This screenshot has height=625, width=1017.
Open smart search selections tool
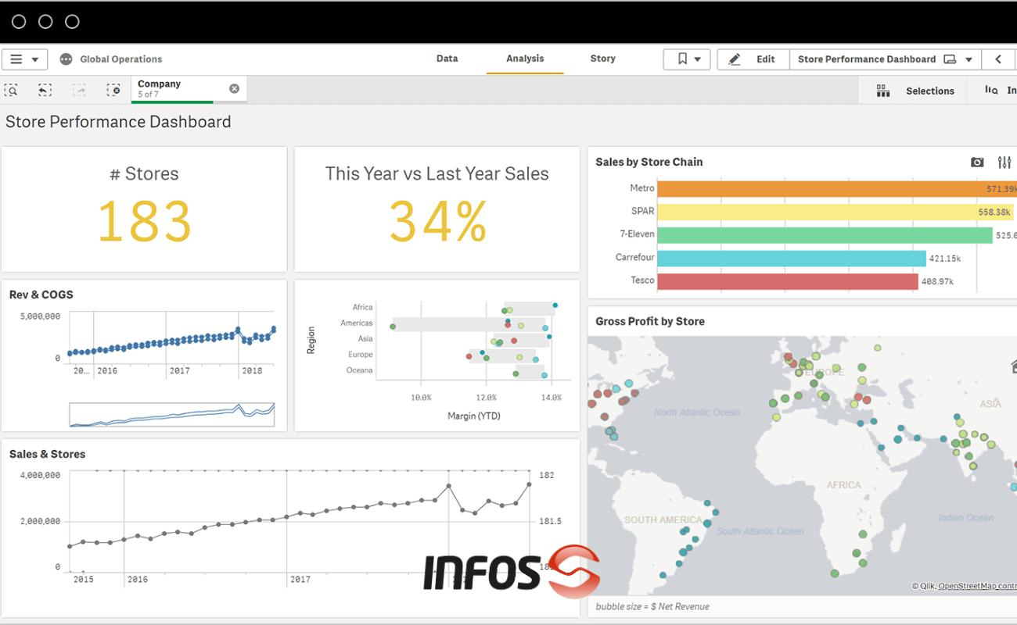click(12, 91)
